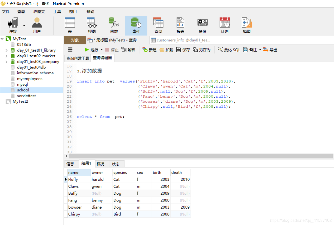This screenshot has height=225, width=334.
Task: Open the 工具 menu
Action: [57, 12]
